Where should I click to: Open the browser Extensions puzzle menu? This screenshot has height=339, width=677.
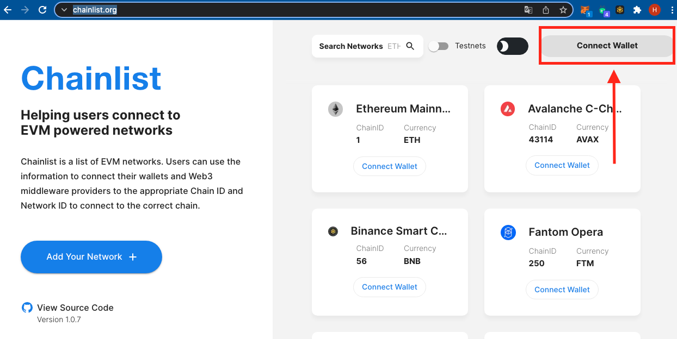tap(637, 10)
